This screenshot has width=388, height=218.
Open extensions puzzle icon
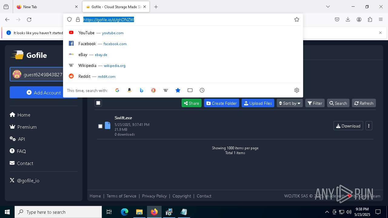(370, 19)
